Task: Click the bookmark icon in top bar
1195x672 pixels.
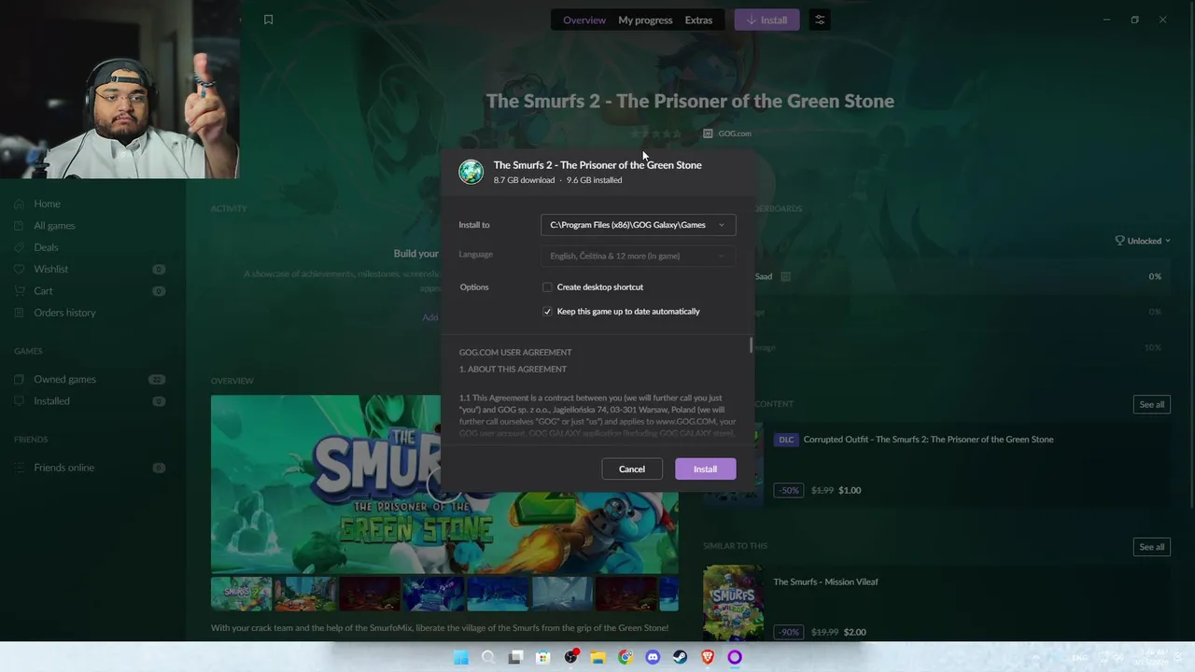Action: click(268, 20)
